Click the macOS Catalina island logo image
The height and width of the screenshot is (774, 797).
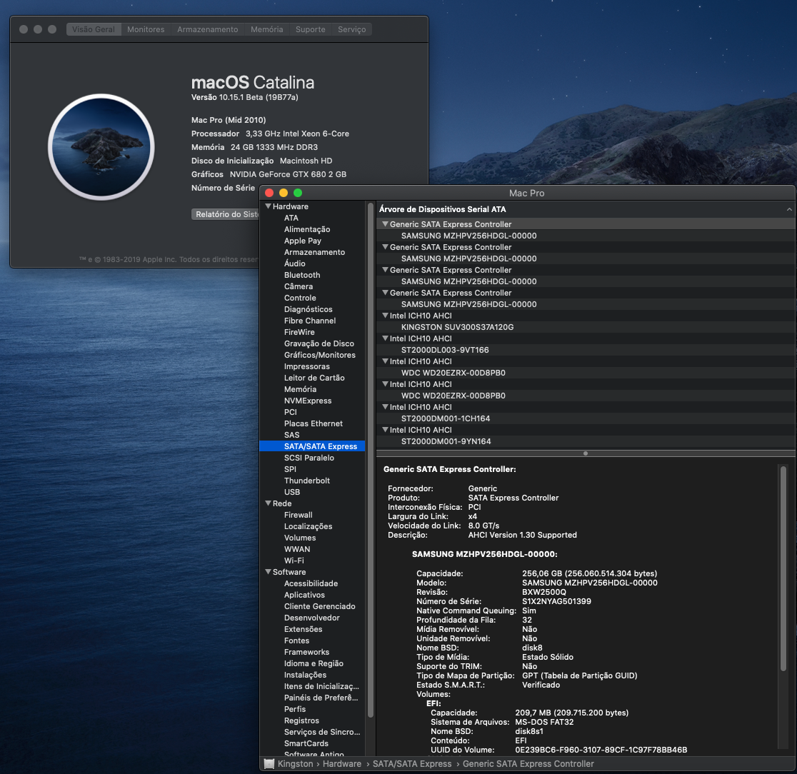click(x=101, y=147)
